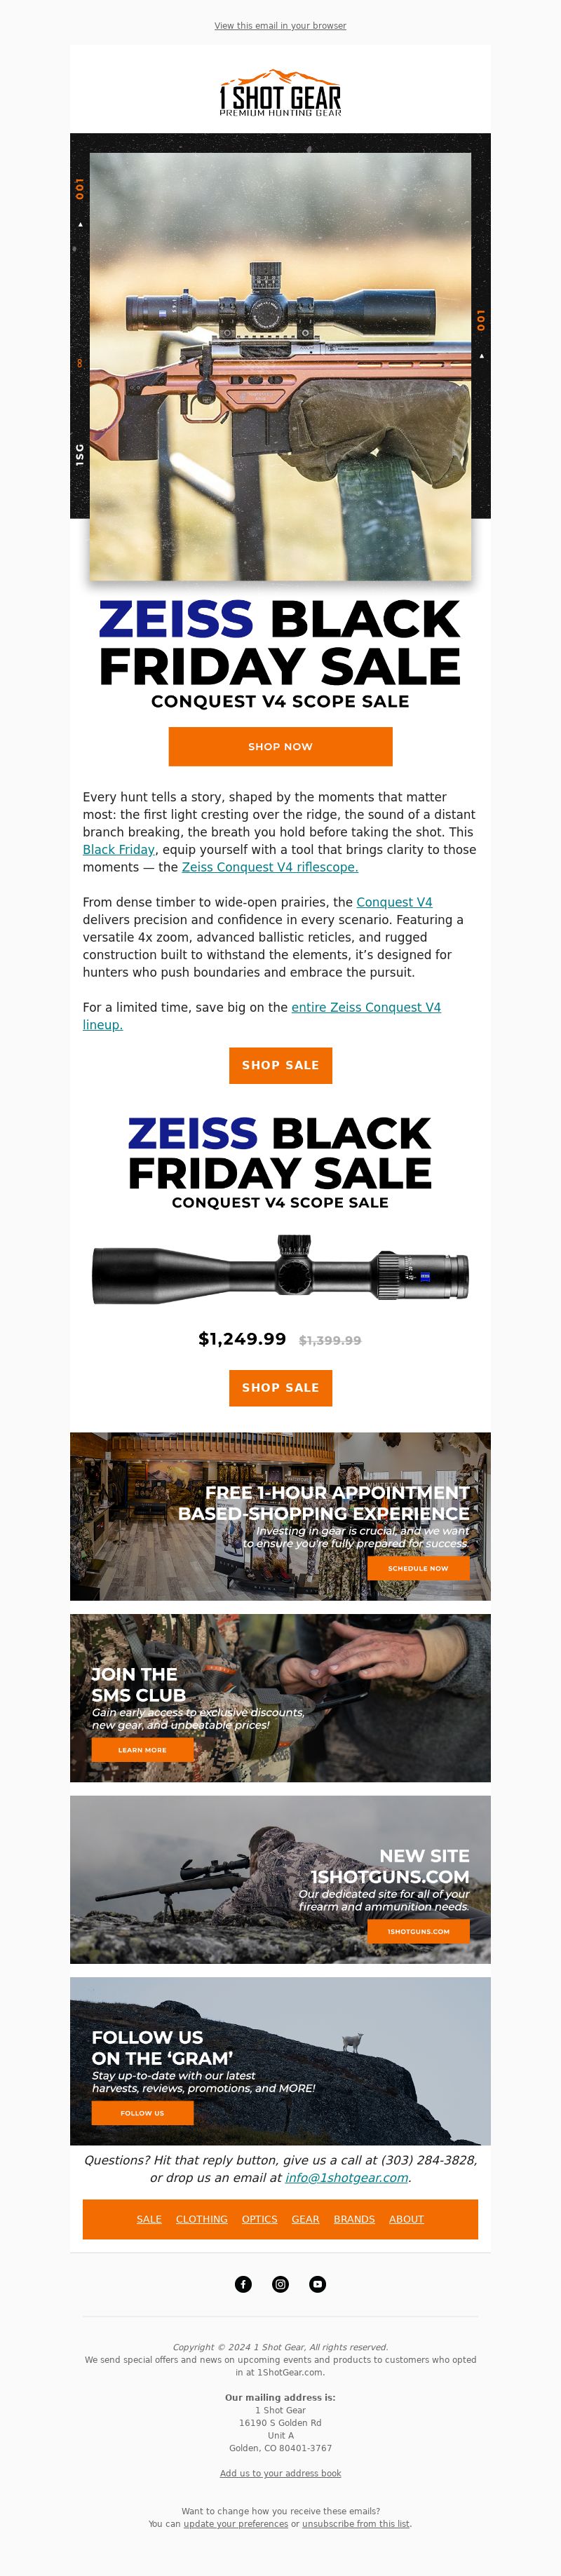Screen dimensions: 561x2576
Task: Click the info@1shotgear.com email link
Action: 347,2177
